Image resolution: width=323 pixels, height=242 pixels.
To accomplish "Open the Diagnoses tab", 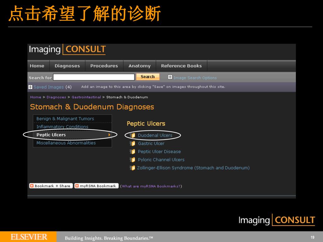I will [68, 66].
